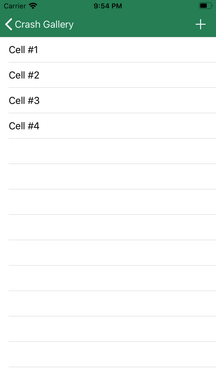Click sixth empty row below Cell #4

click(108, 278)
